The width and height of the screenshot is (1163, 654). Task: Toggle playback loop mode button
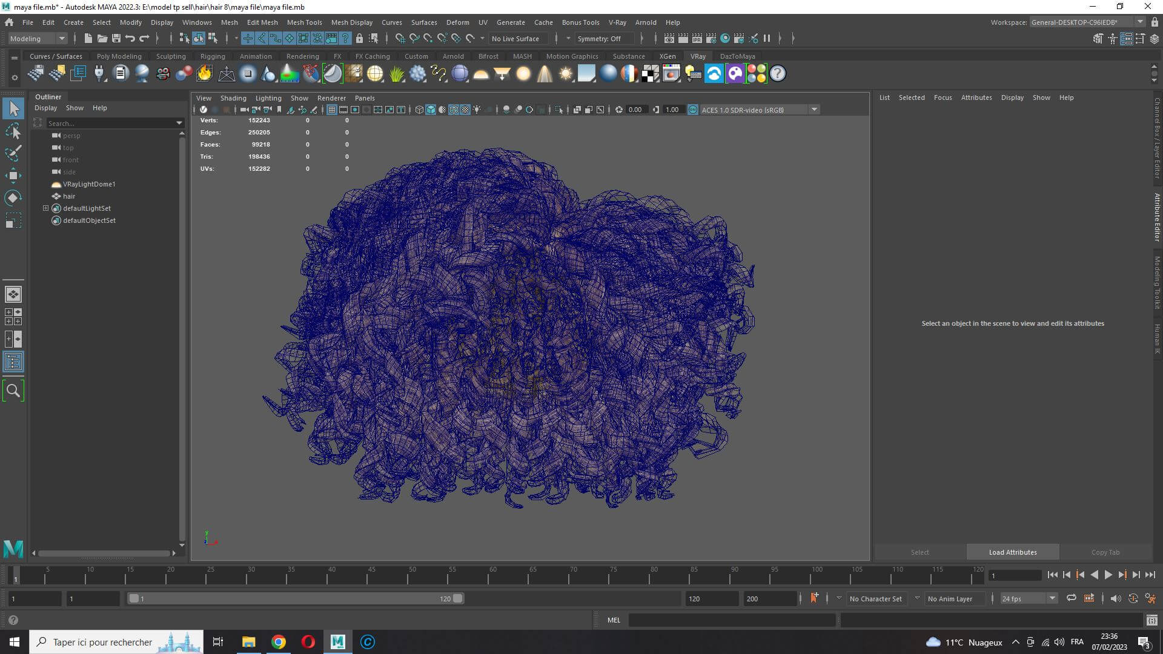point(1071,598)
